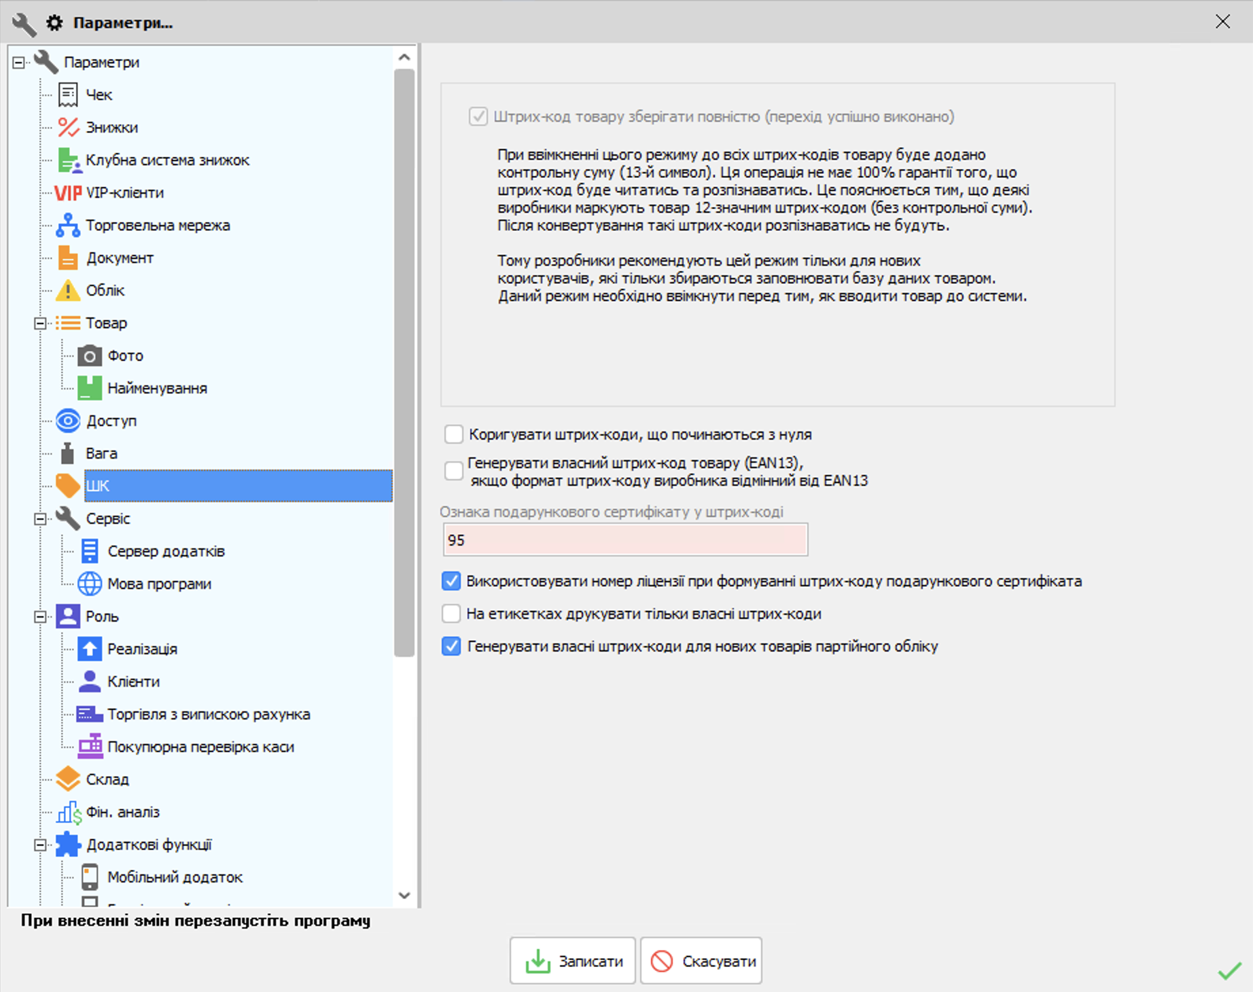This screenshot has width=1253, height=992.
Task: Enable printing only own barcodes on labels
Action: [451, 614]
